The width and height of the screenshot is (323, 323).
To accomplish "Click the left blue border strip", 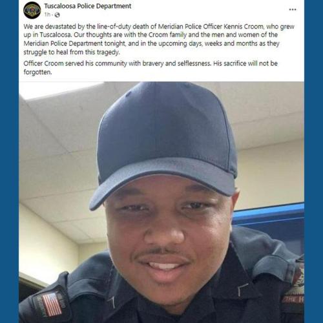I will pos(9,161).
